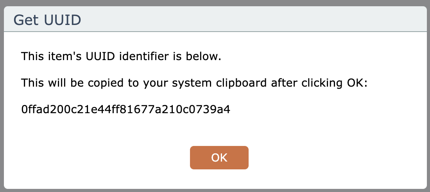Click the orange OK button
Viewport: 430px width, 192px height.
219,158
